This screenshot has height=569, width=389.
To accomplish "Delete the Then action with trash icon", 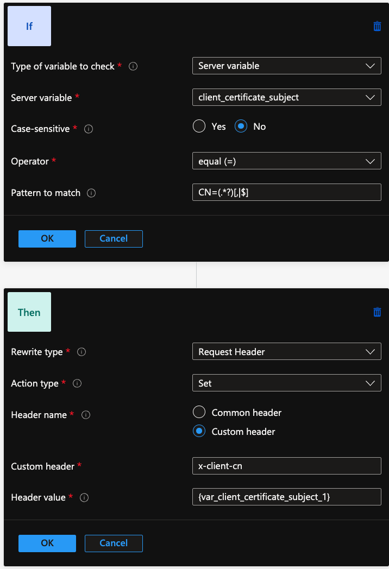I will pos(377,312).
